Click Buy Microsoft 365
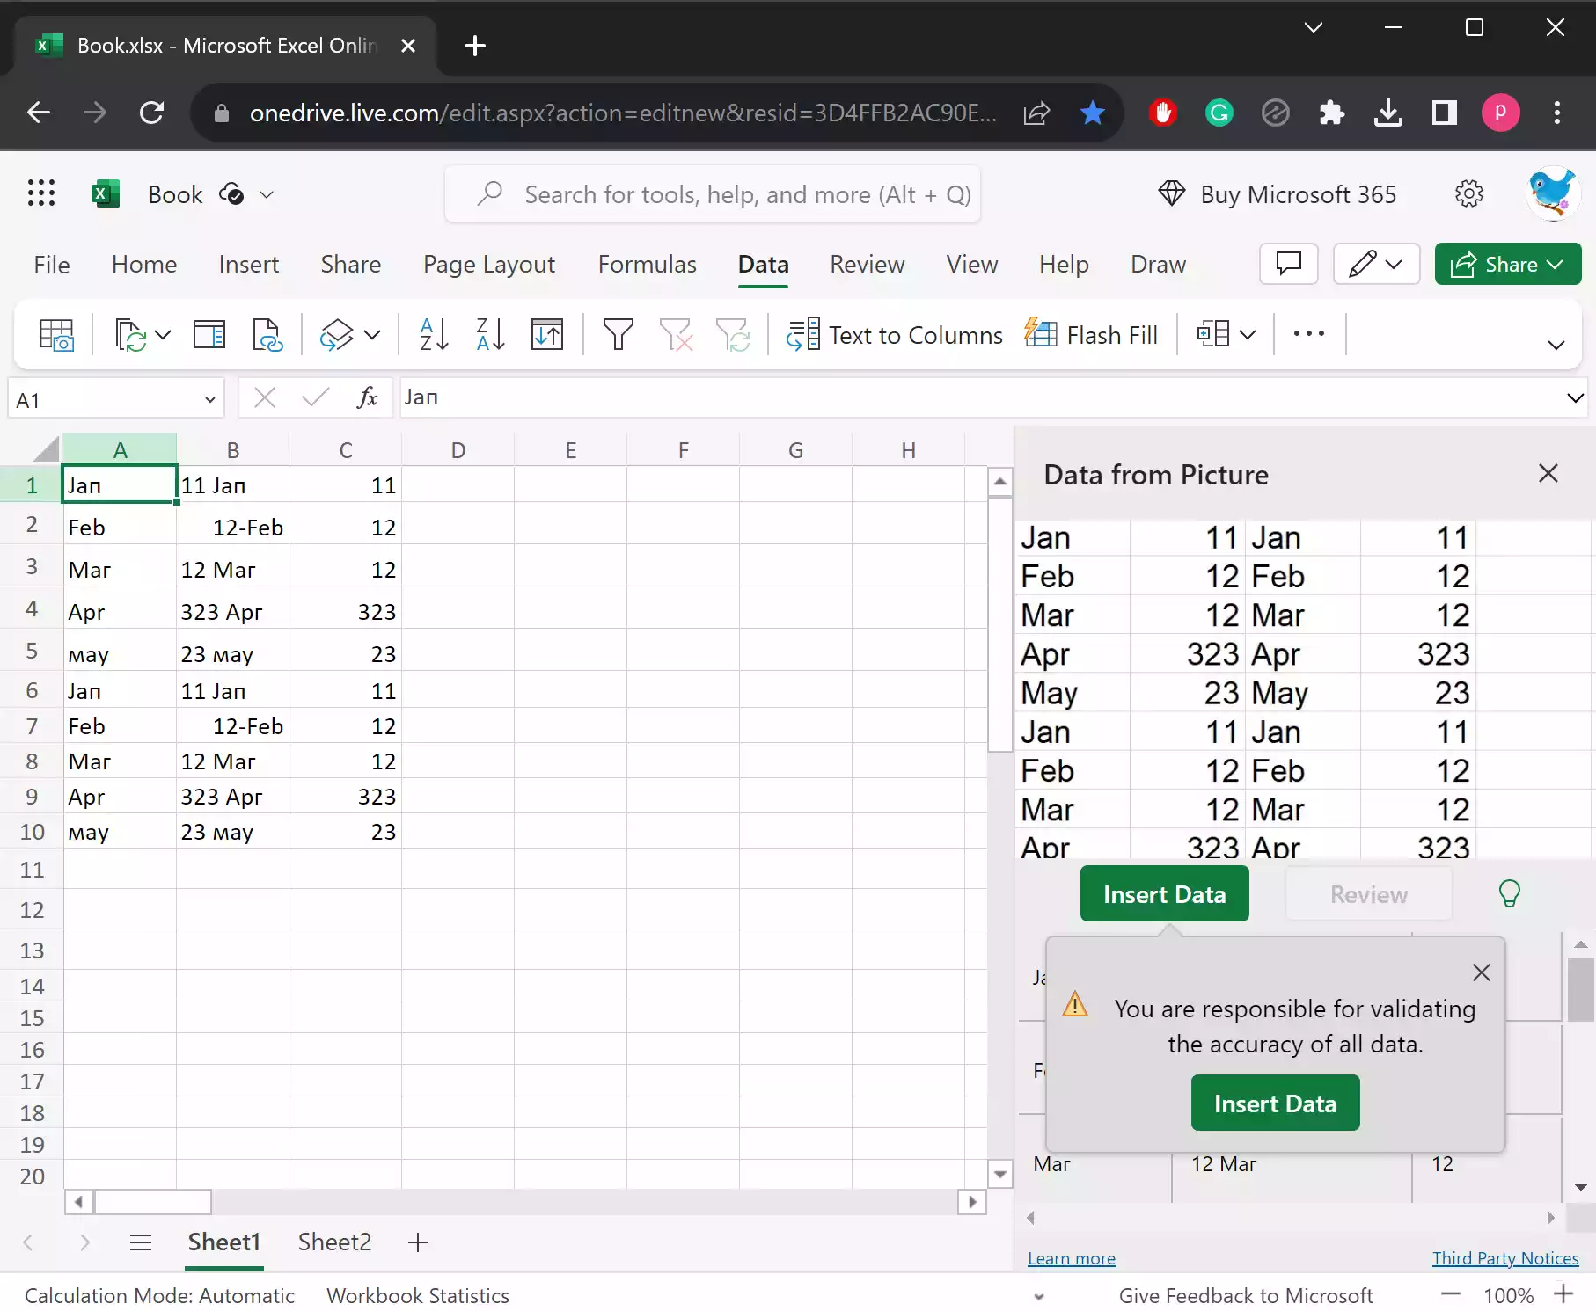 click(x=1277, y=193)
